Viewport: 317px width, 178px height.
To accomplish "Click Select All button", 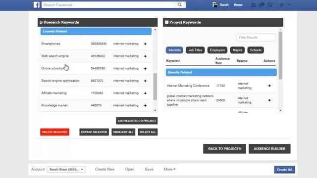I will coord(148,132).
